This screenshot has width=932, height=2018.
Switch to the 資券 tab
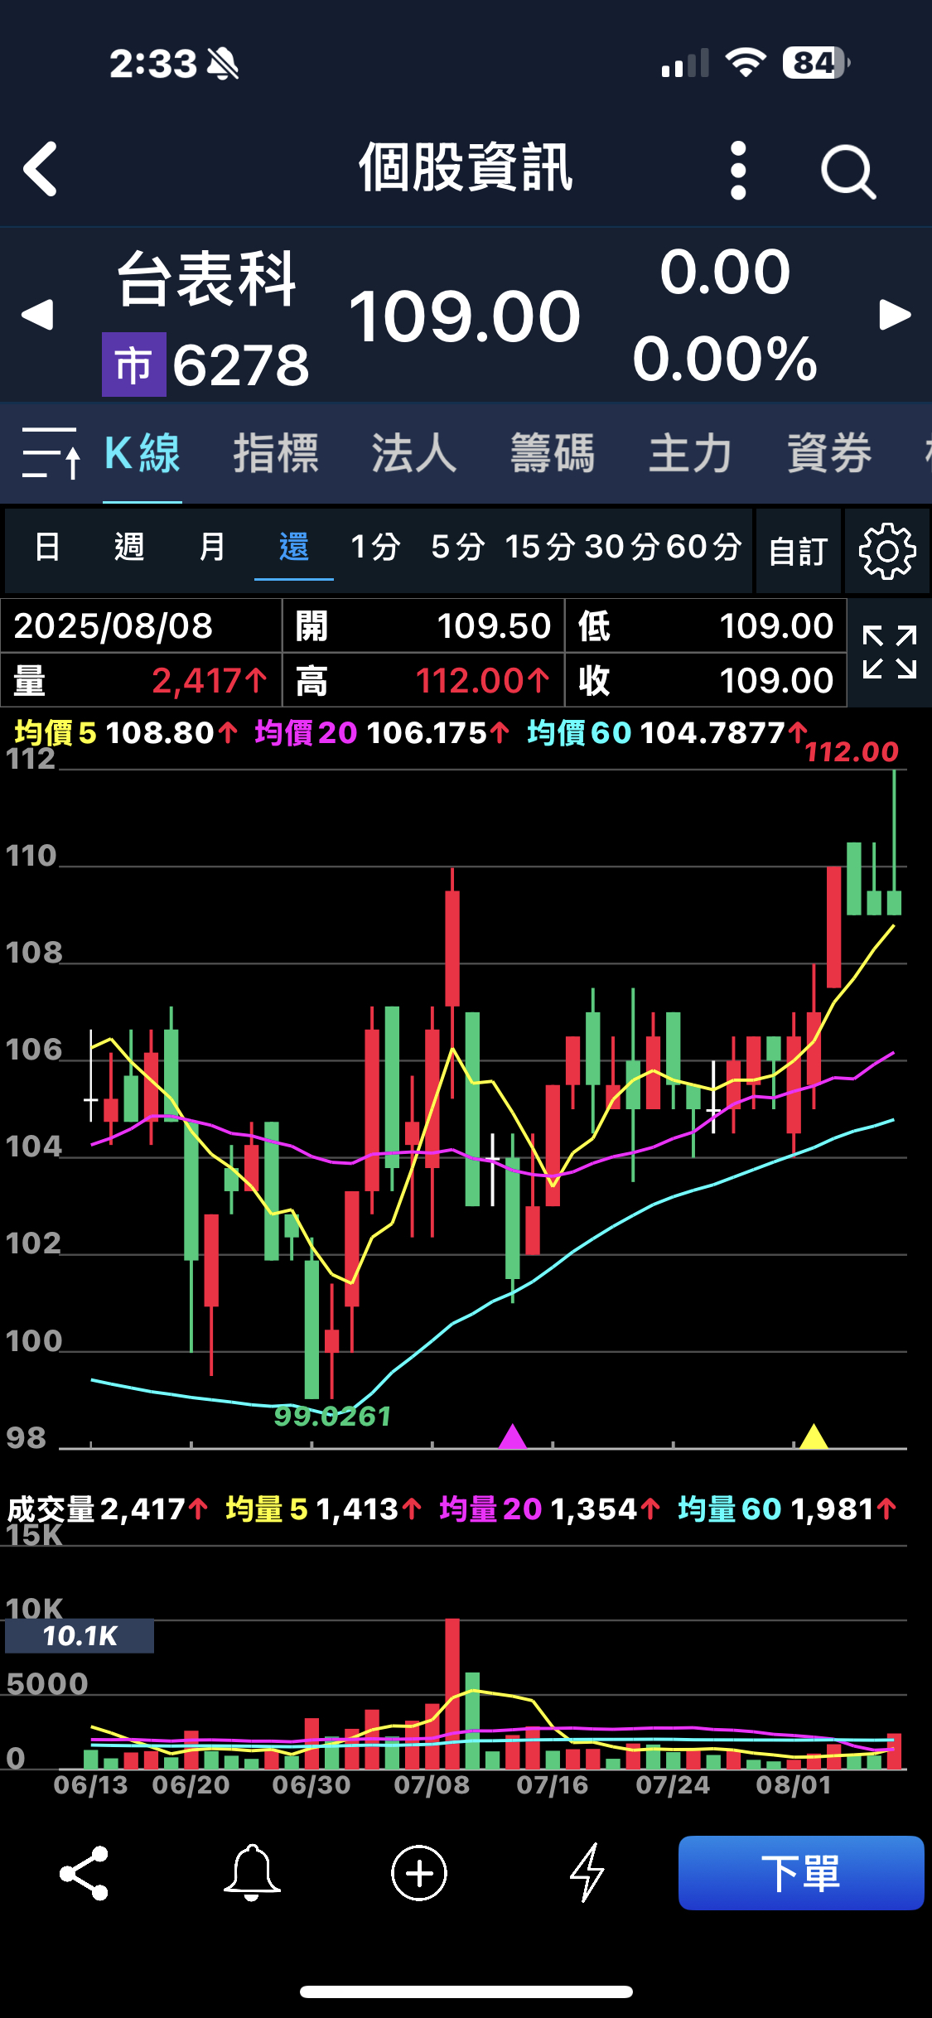click(829, 453)
